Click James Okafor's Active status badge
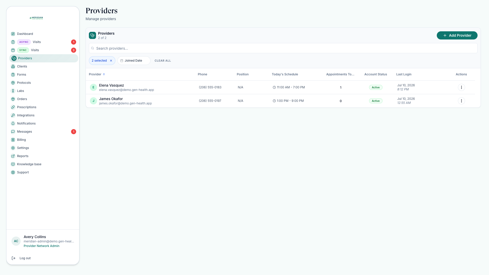This screenshot has width=489, height=275. click(376, 101)
